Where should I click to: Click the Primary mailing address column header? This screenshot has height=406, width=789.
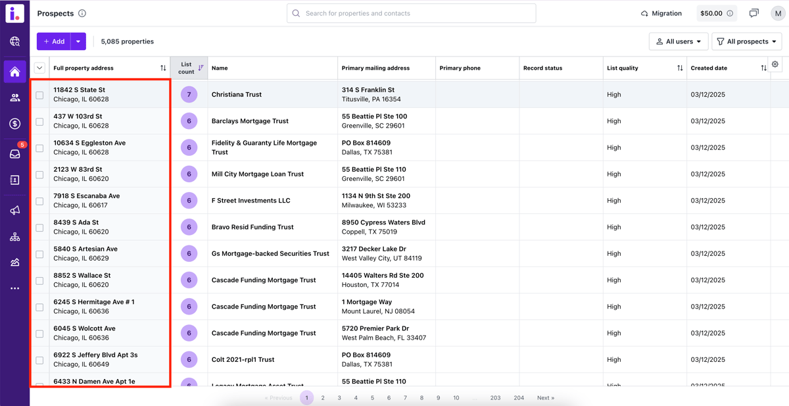coord(375,68)
